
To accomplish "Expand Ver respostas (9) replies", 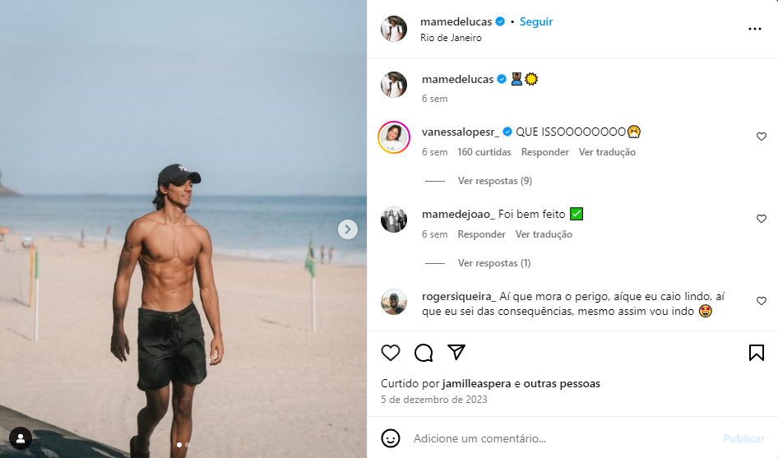I will 494,181.
